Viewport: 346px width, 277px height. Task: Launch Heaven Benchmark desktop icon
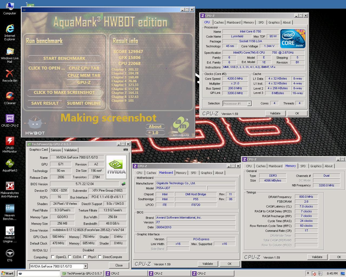10,212
